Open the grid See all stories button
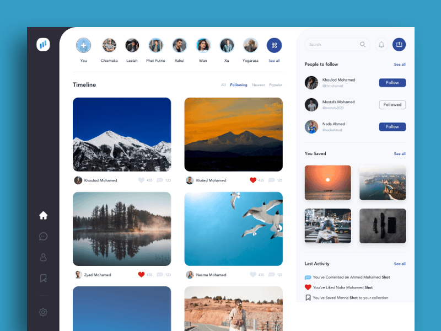This screenshot has width=441, height=331. tap(274, 45)
